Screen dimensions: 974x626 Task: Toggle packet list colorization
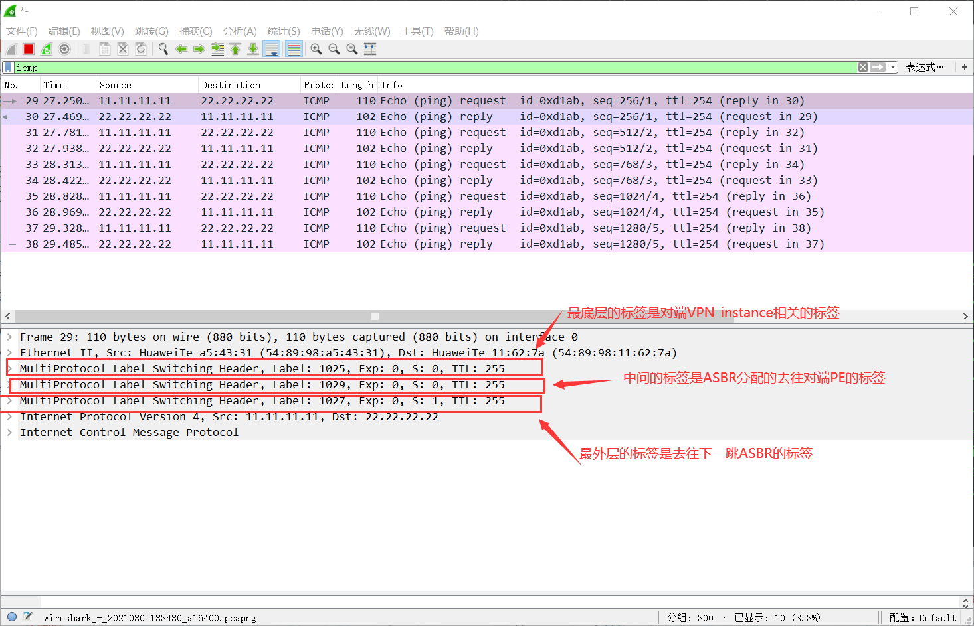(294, 49)
